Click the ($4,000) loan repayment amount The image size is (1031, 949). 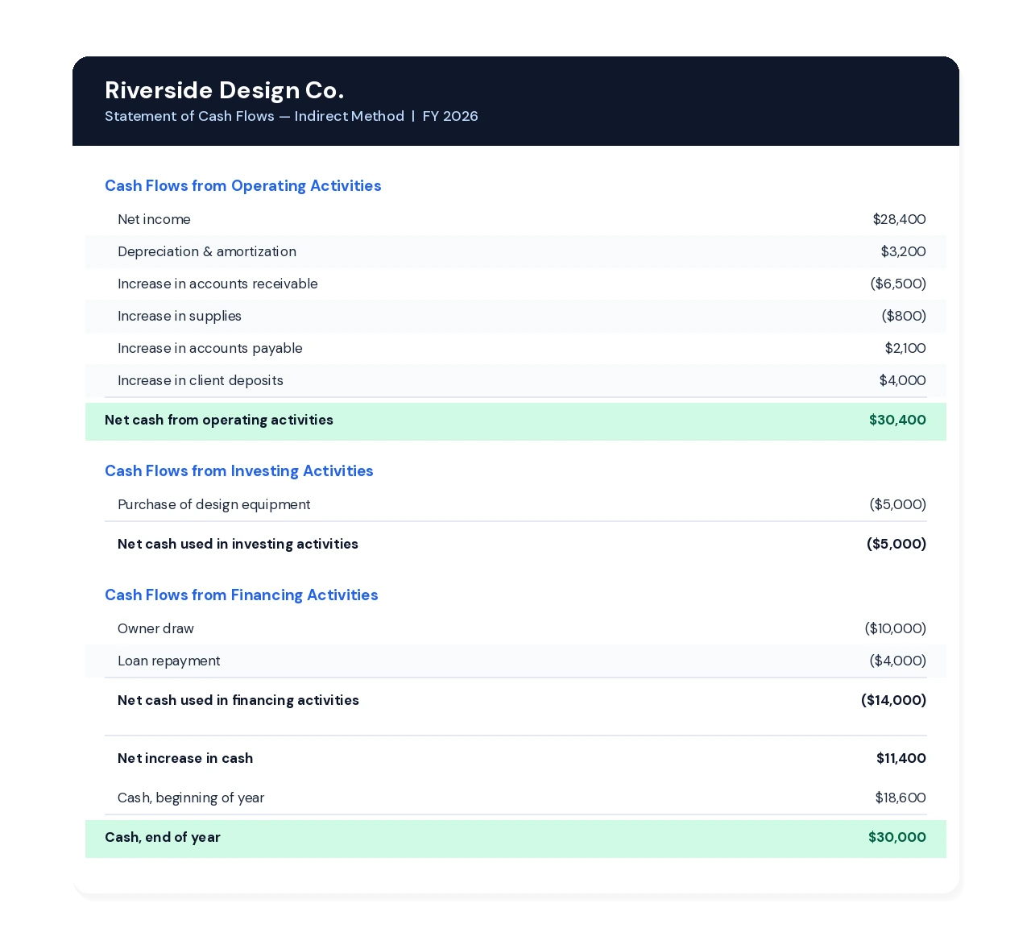[897, 661]
